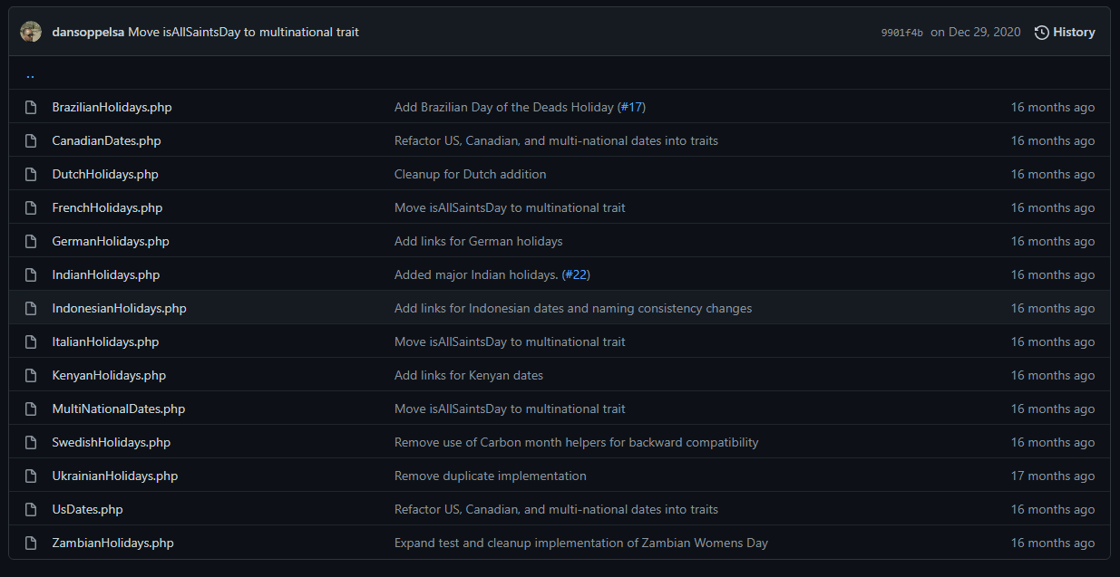Viewport: 1120px width, 577px height.
Task: Open the dansoppelsa profile link
Action: [88, 32]
